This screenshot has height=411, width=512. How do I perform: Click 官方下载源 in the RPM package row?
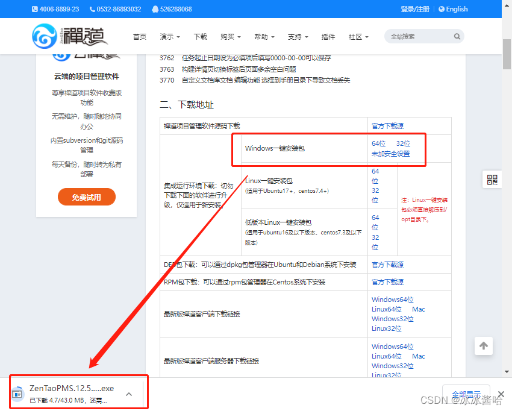tap(387, 282)
